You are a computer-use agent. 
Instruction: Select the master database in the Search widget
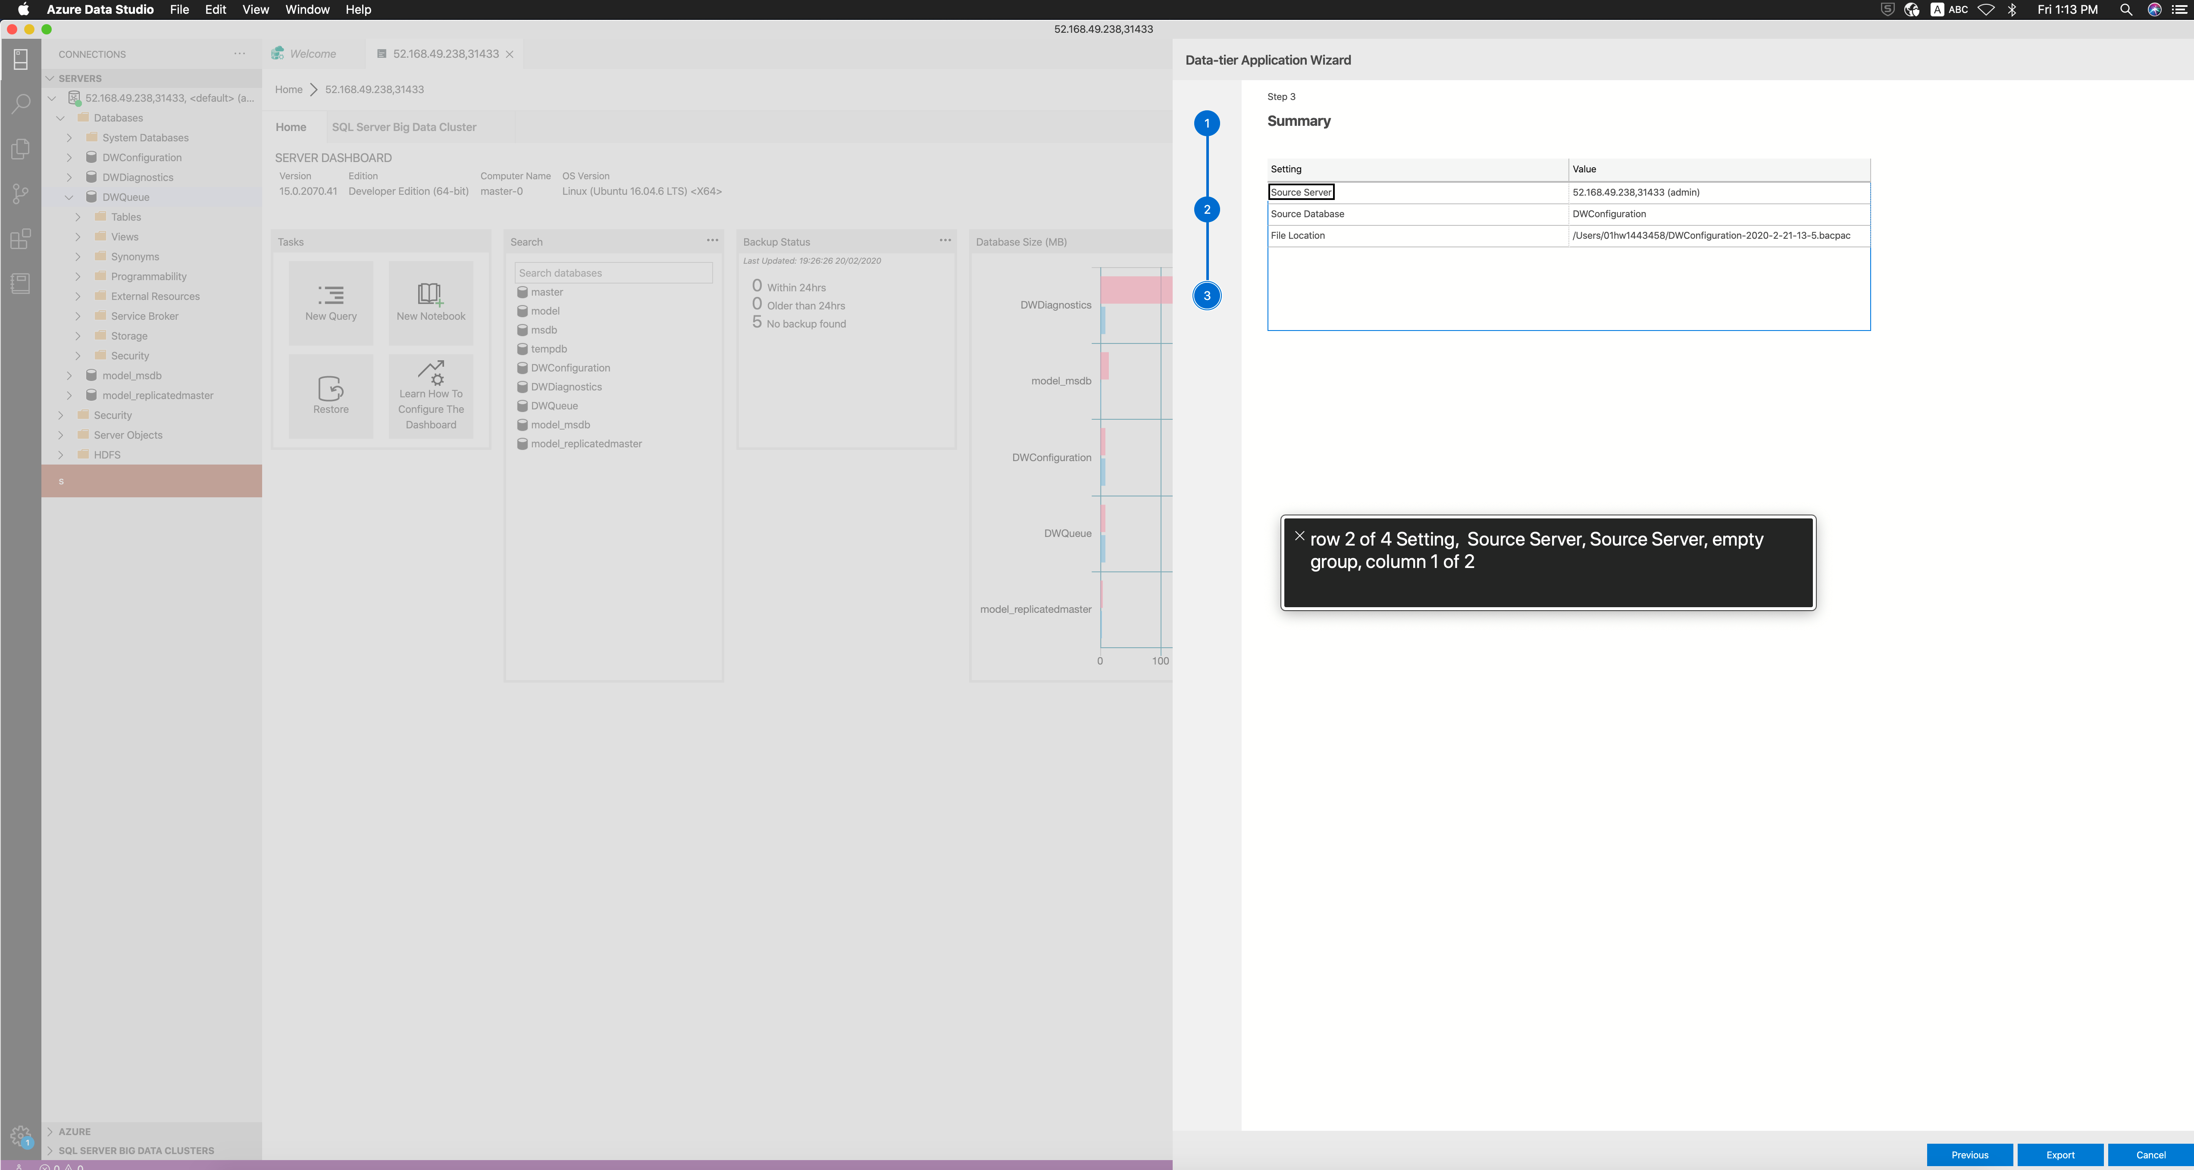546,291
